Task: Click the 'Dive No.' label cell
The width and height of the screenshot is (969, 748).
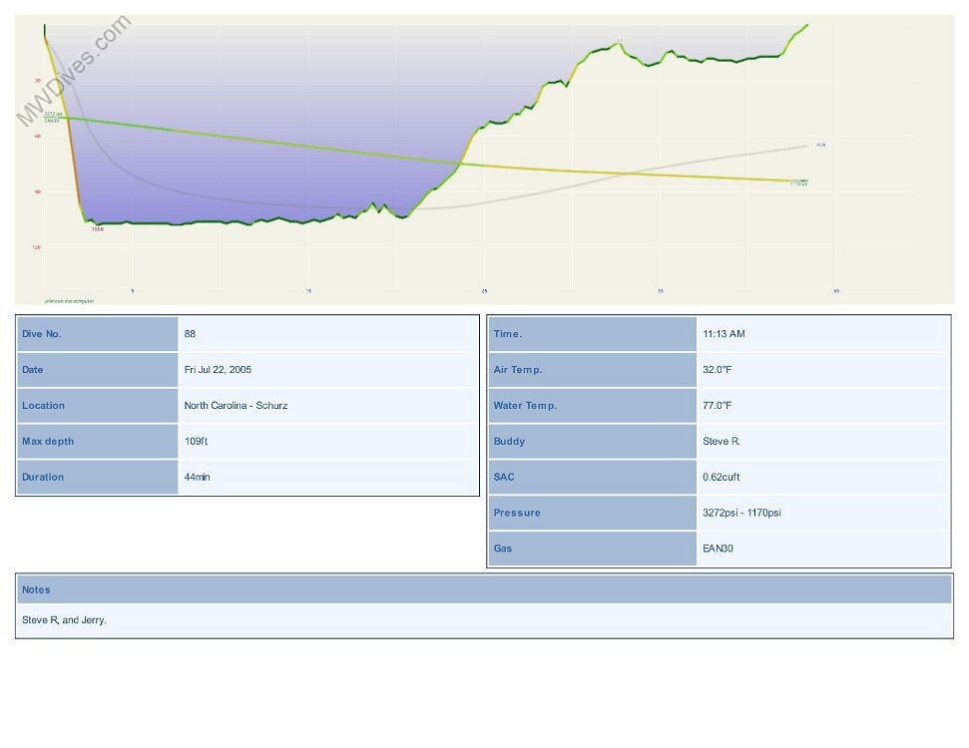Action: point(98,334)
